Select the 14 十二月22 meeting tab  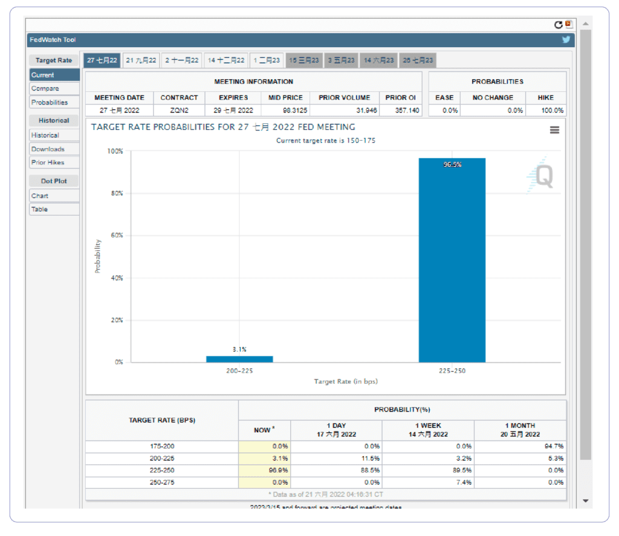(x=226, y=60)
